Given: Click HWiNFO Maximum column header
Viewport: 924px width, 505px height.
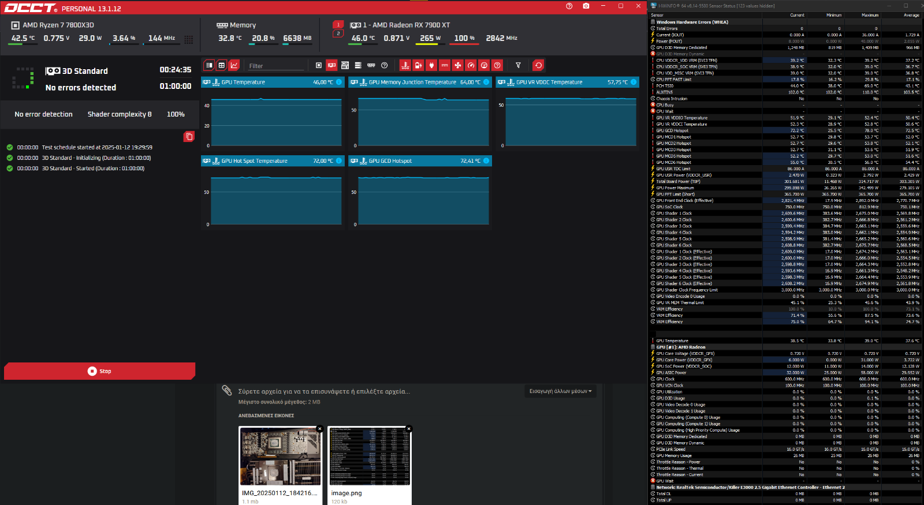Looking at the screenshot, I should 870,15.
